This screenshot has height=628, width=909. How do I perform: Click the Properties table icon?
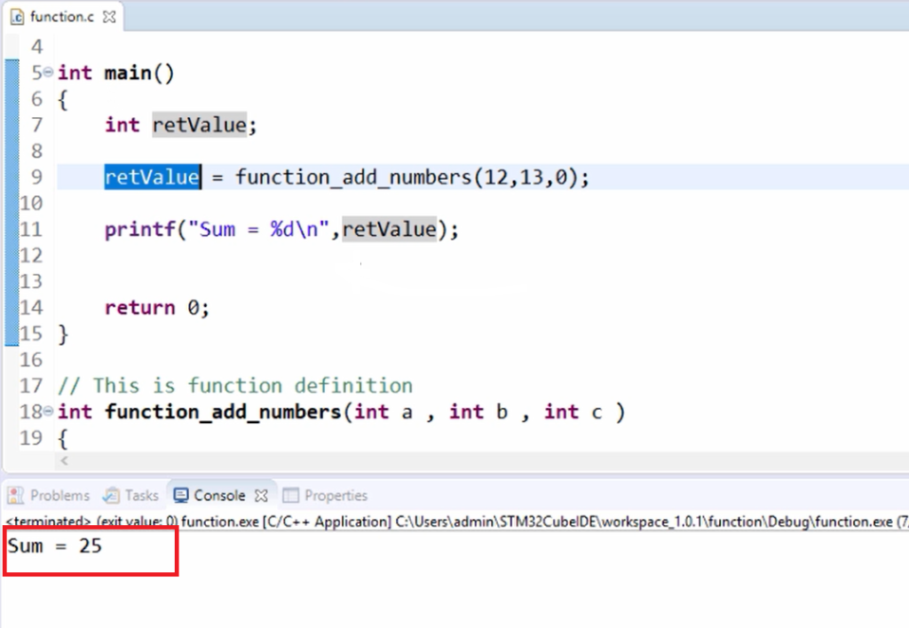pos(290,495)
